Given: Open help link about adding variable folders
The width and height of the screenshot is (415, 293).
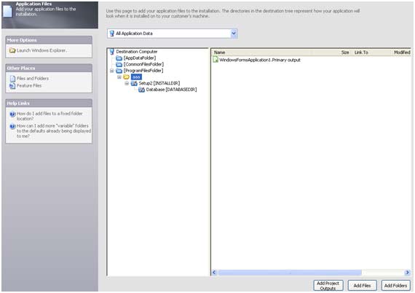Looking at the screenshot, I should tap(53, 131).
